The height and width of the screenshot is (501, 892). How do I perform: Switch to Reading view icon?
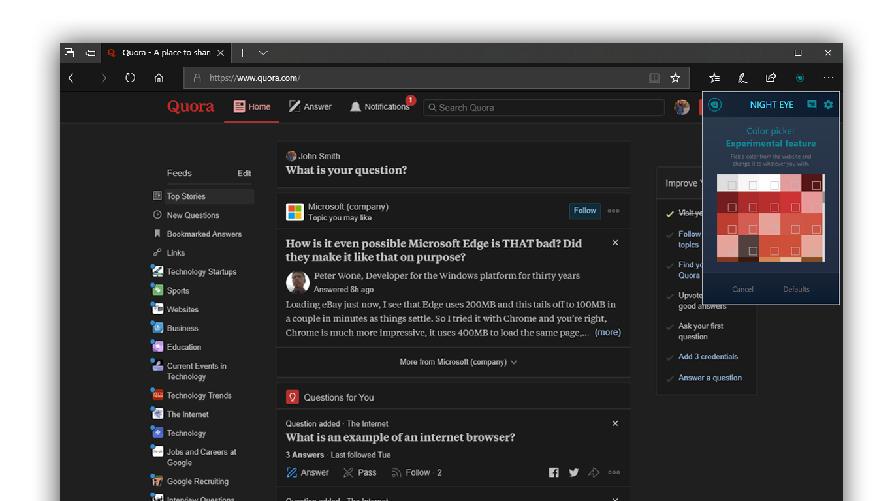click(x=654, y=78)
